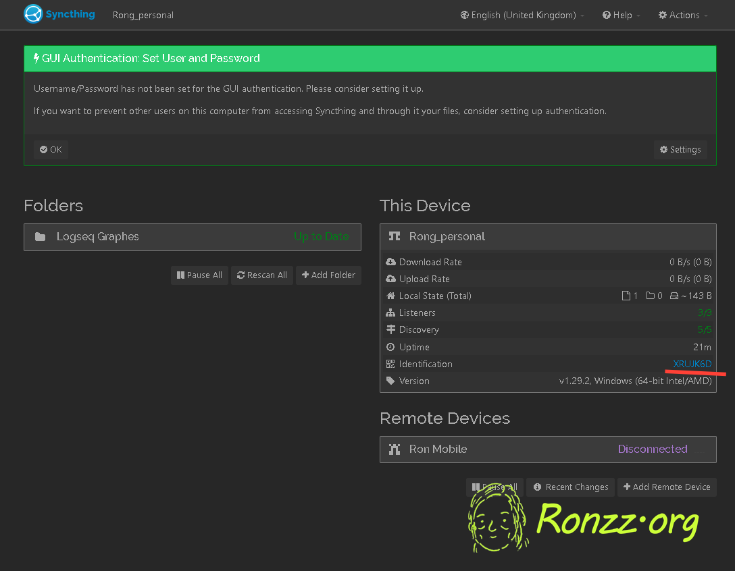Screen dimensions: 735x571
Task: Click the Rong_personal name in navbar
Action: pyautogui.click(x=143, y=15)
